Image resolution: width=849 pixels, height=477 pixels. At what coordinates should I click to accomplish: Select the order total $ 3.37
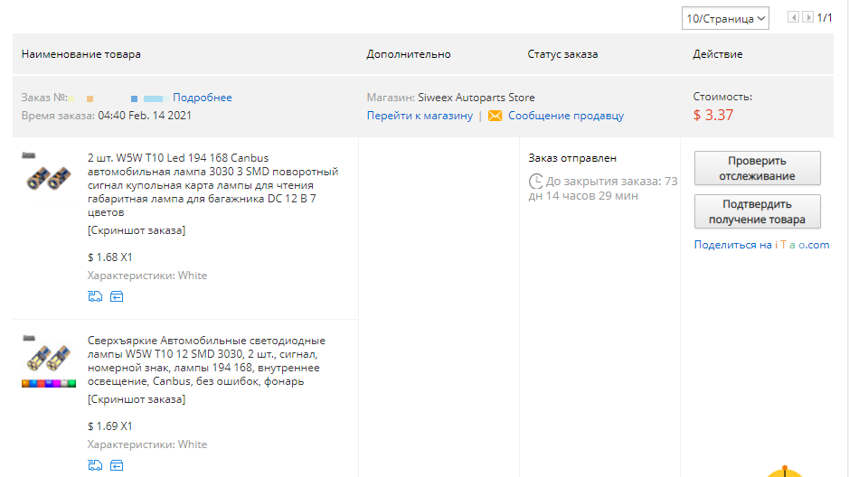click(713, 116)
